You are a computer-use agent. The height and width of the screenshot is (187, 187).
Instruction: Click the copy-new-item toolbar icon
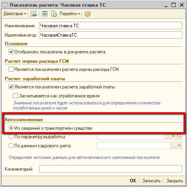pyautogui.click(x=54, y=14)
